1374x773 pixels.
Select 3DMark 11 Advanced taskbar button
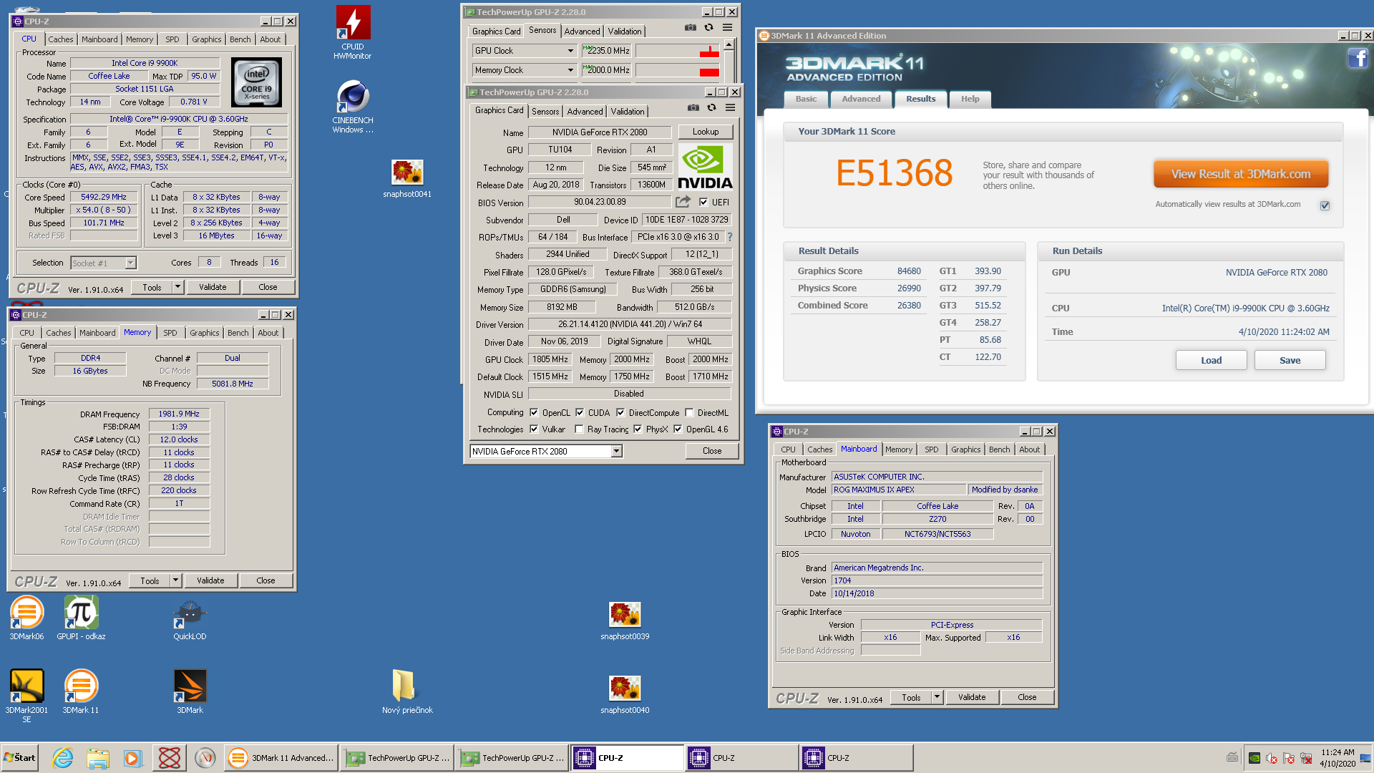pyautogui.click(x=281, y=757)
